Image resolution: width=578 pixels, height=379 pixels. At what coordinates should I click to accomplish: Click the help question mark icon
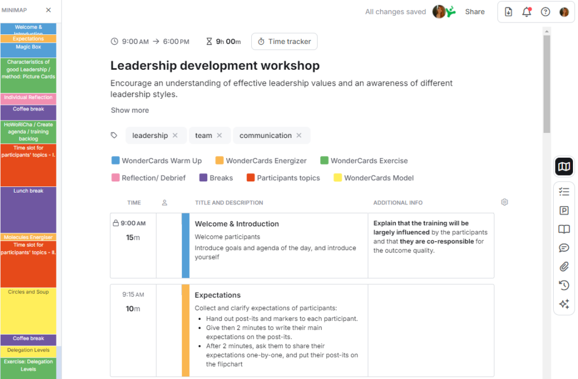tap(545, 12)
